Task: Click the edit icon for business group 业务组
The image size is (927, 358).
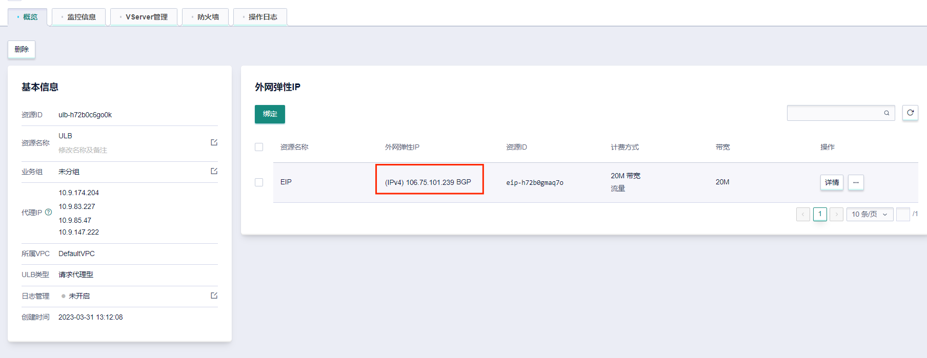Action: [x=214, y=171]
